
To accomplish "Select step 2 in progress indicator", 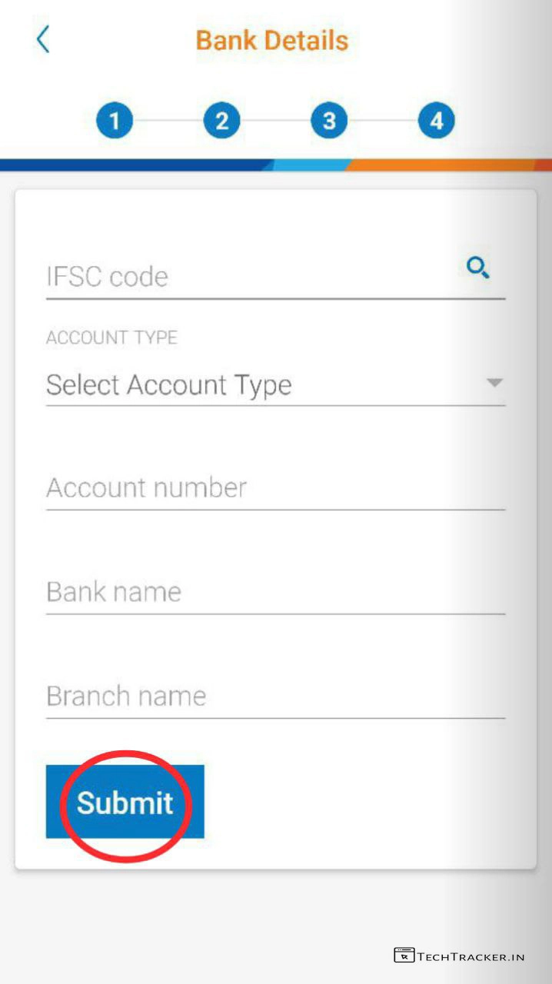I will pos(222,121).
